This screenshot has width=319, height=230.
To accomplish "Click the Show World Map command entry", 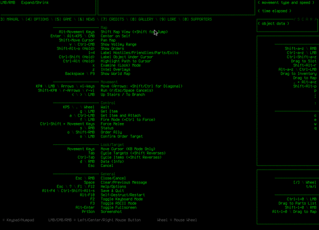I will 115,74.
